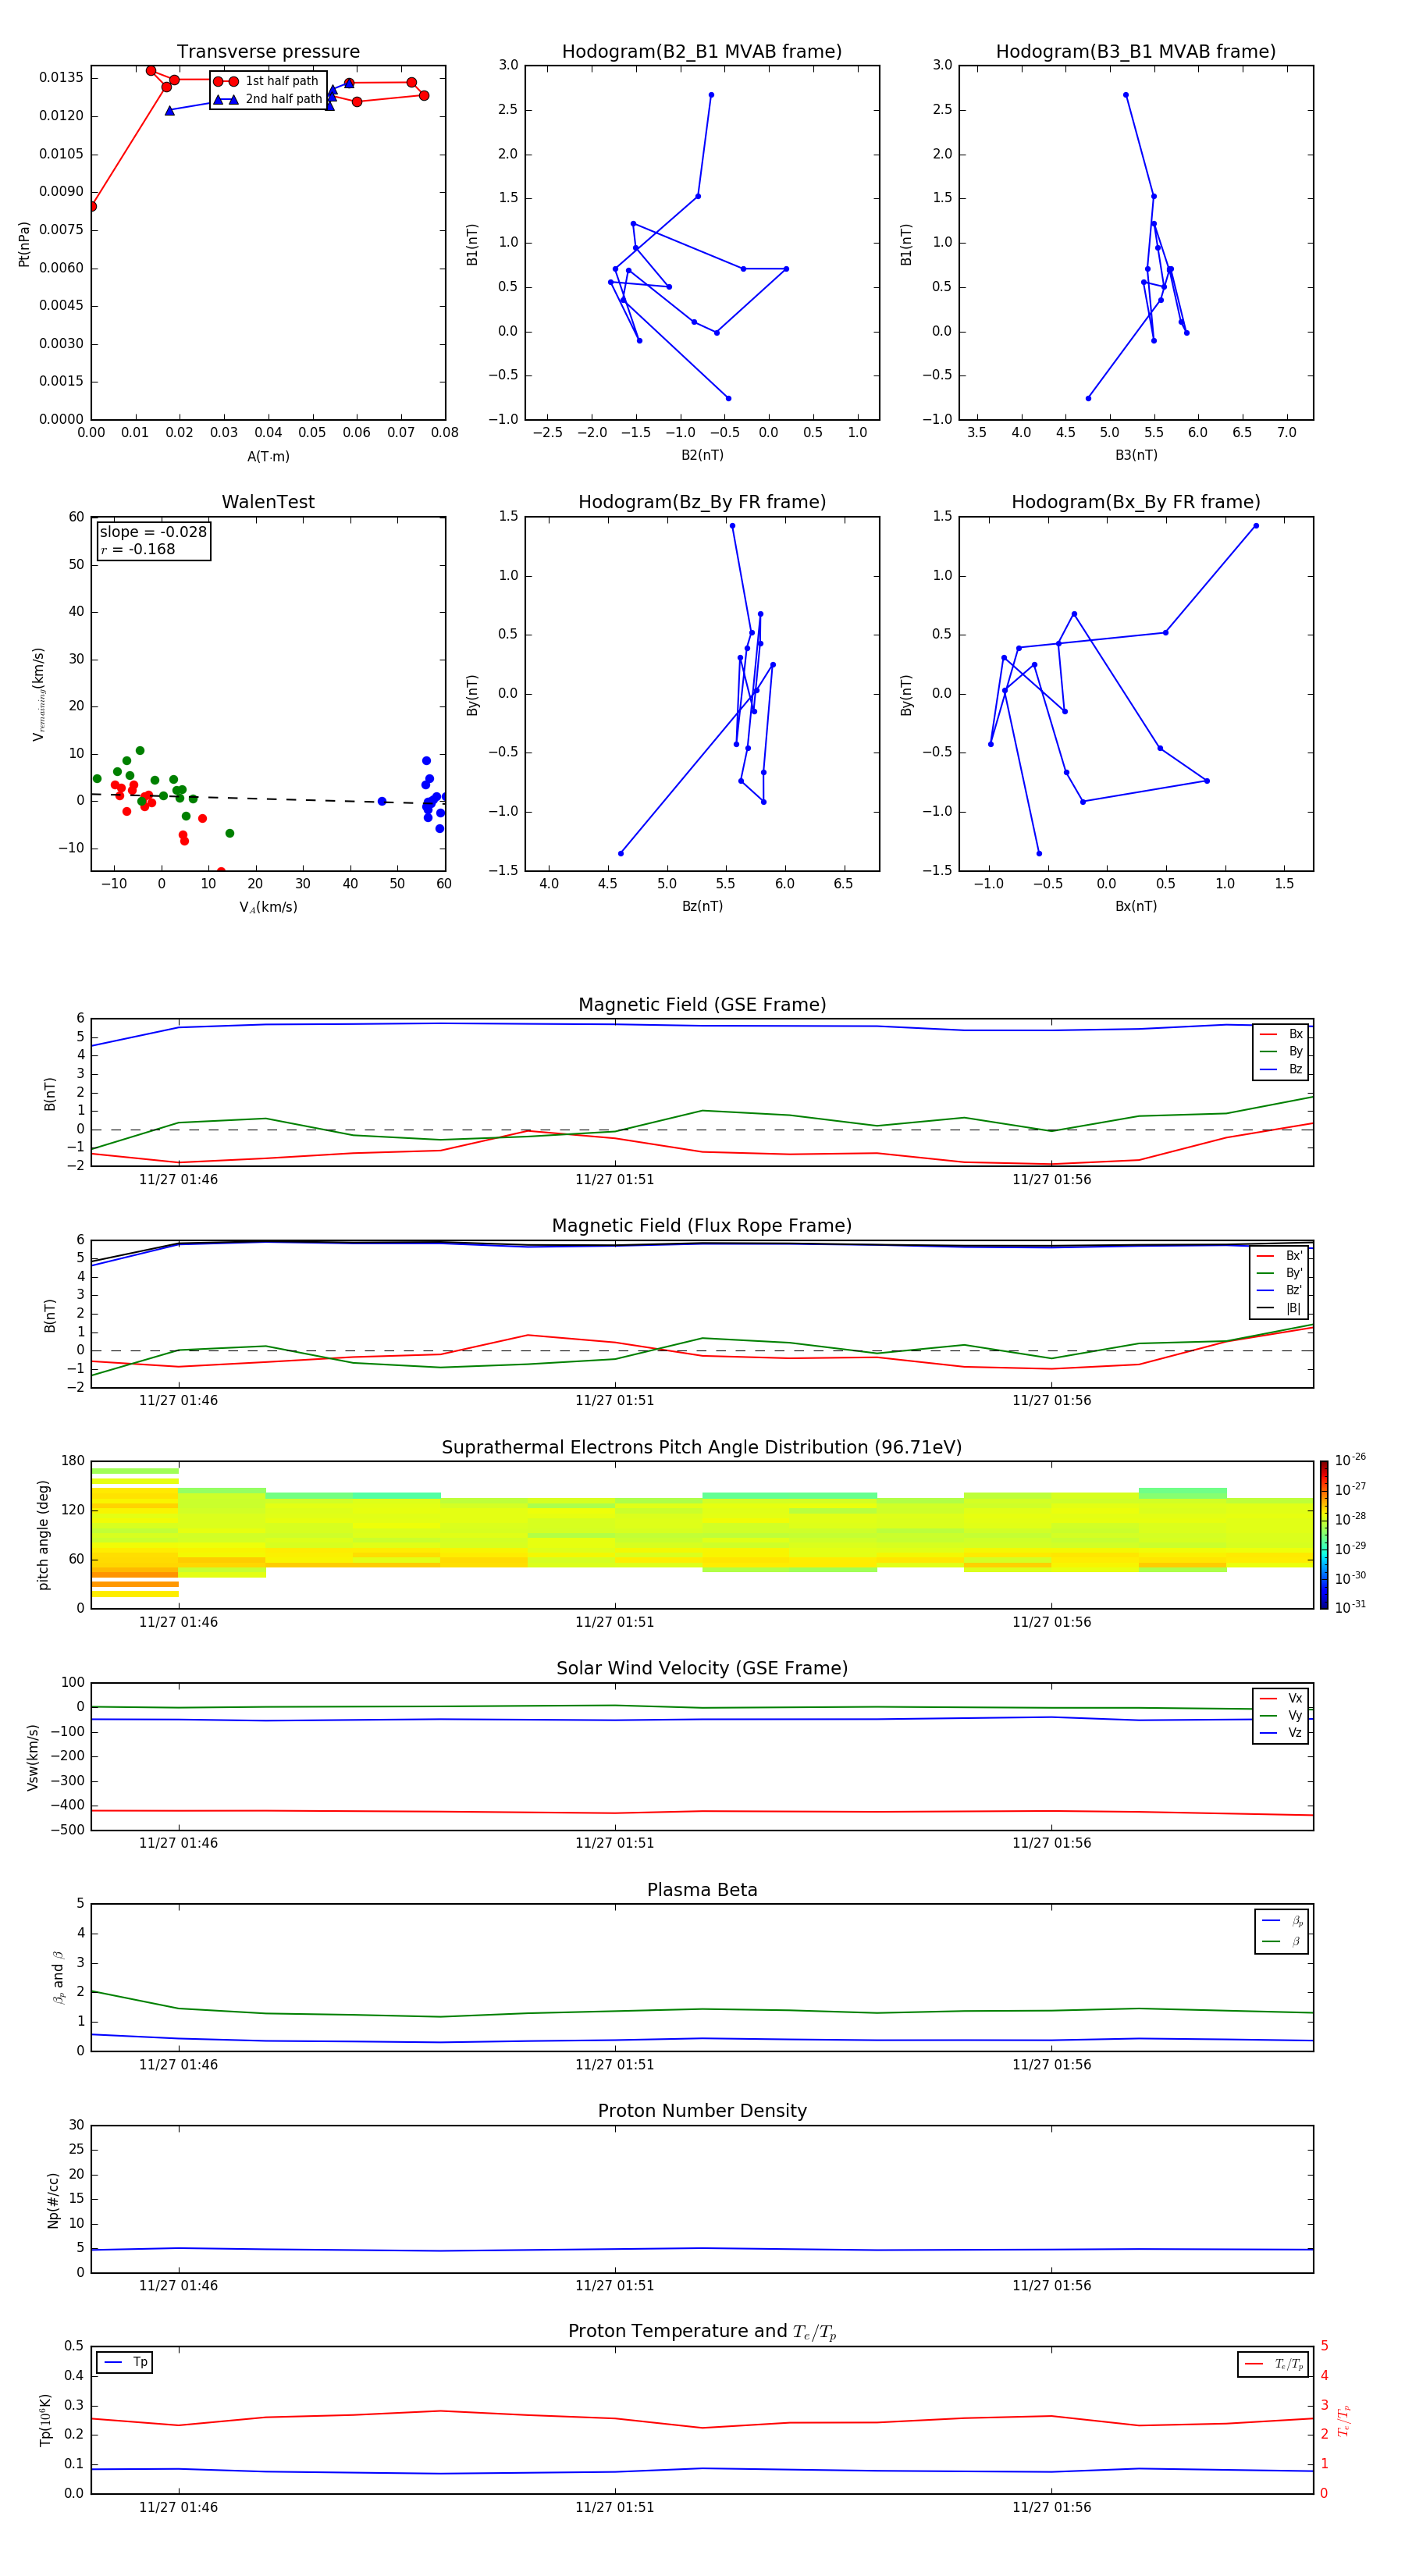Click the 'Hodogram(Bx_By FR frame)' title

(1136, 502)
